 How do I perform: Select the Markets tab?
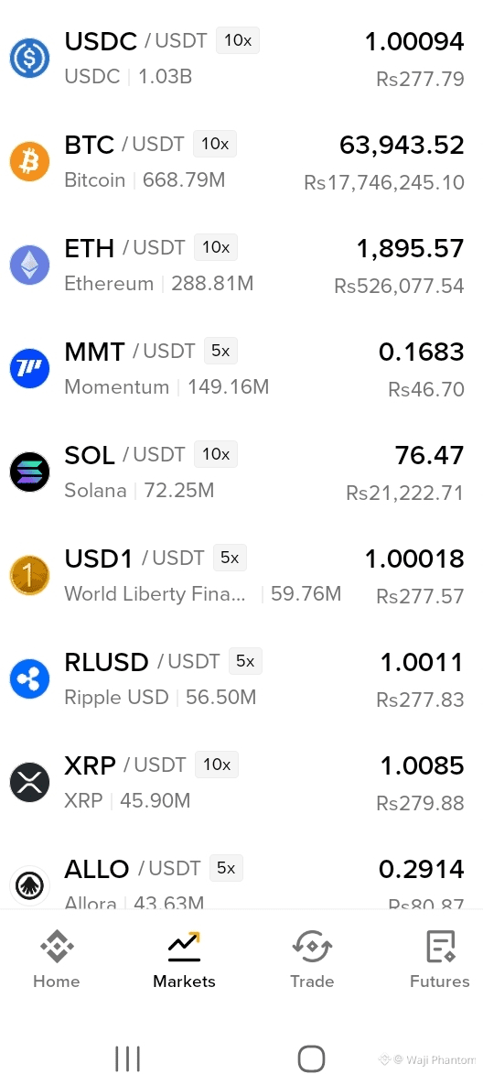click(x=184, y=960)
